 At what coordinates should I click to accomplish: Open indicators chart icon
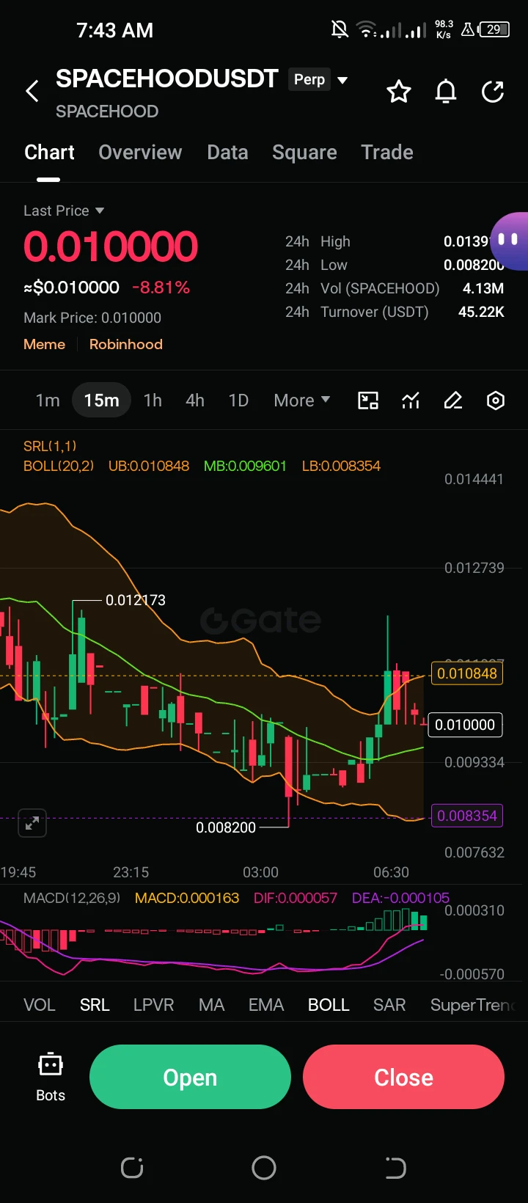pyautogui.click(x=411, y=401)
